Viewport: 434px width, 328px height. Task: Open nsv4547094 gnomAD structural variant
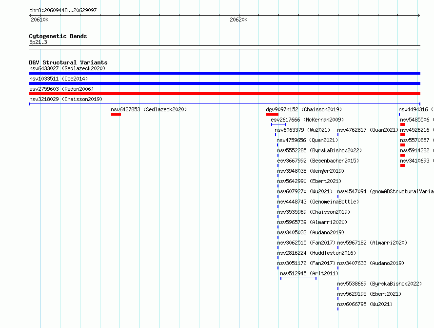point(385,191)
